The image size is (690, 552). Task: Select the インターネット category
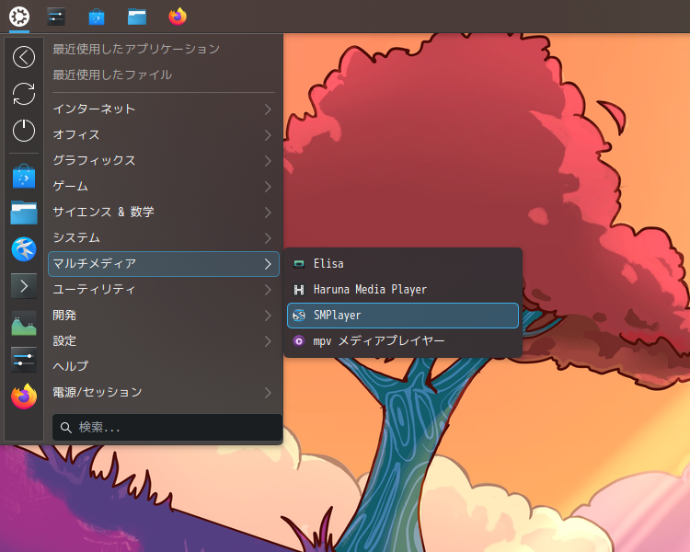(x=163, y=109)
